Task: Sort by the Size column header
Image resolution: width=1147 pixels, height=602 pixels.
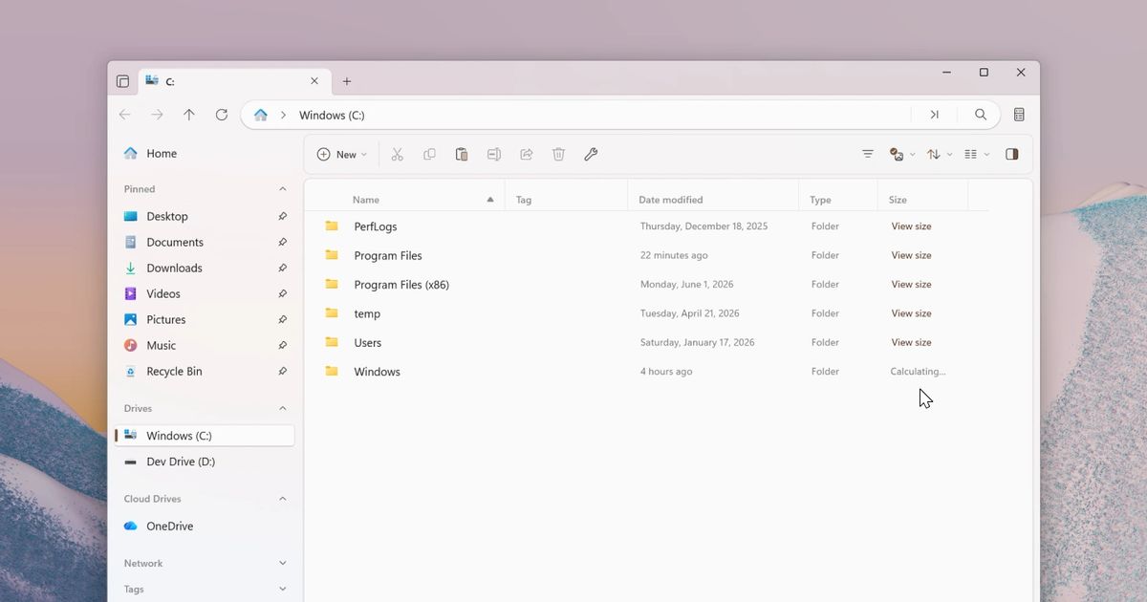Action: pos(923,200)
